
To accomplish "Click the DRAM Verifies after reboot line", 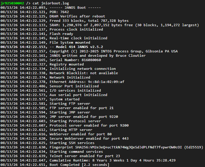I will pyautogui.click(x=53, y=16).
